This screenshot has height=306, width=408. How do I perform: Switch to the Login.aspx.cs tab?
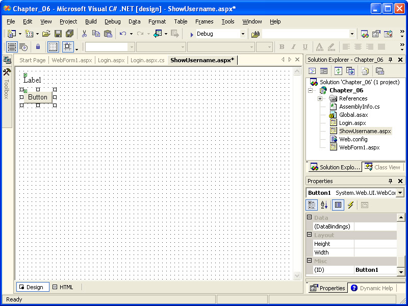click(x=147, y=60)
